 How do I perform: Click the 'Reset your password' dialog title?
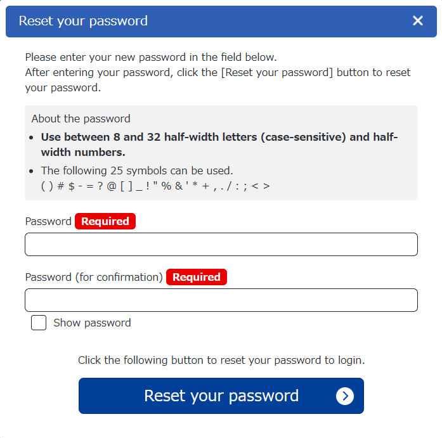(83, 21)
